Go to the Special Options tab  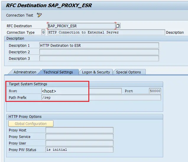pyautogui.click(x=128, y=72)
